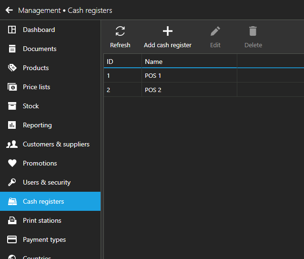Click the Products tag icon
Image resolution: width=304 pixels, height=259 pixels.
[x=12, y=68]
